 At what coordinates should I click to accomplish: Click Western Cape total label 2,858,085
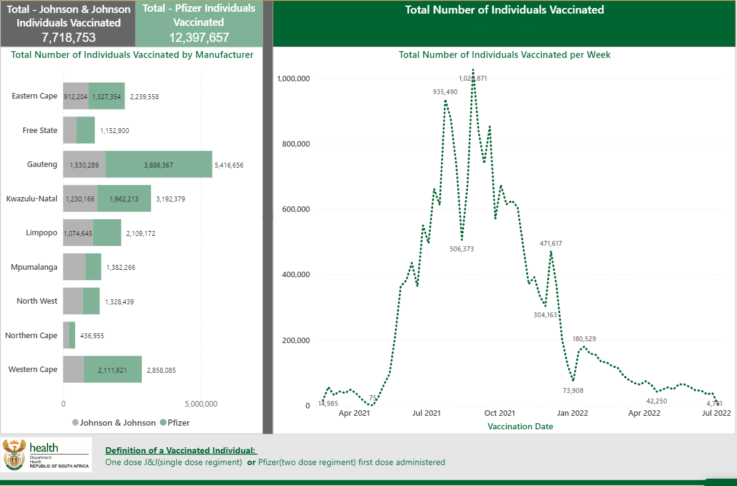[x=161, y=370]
